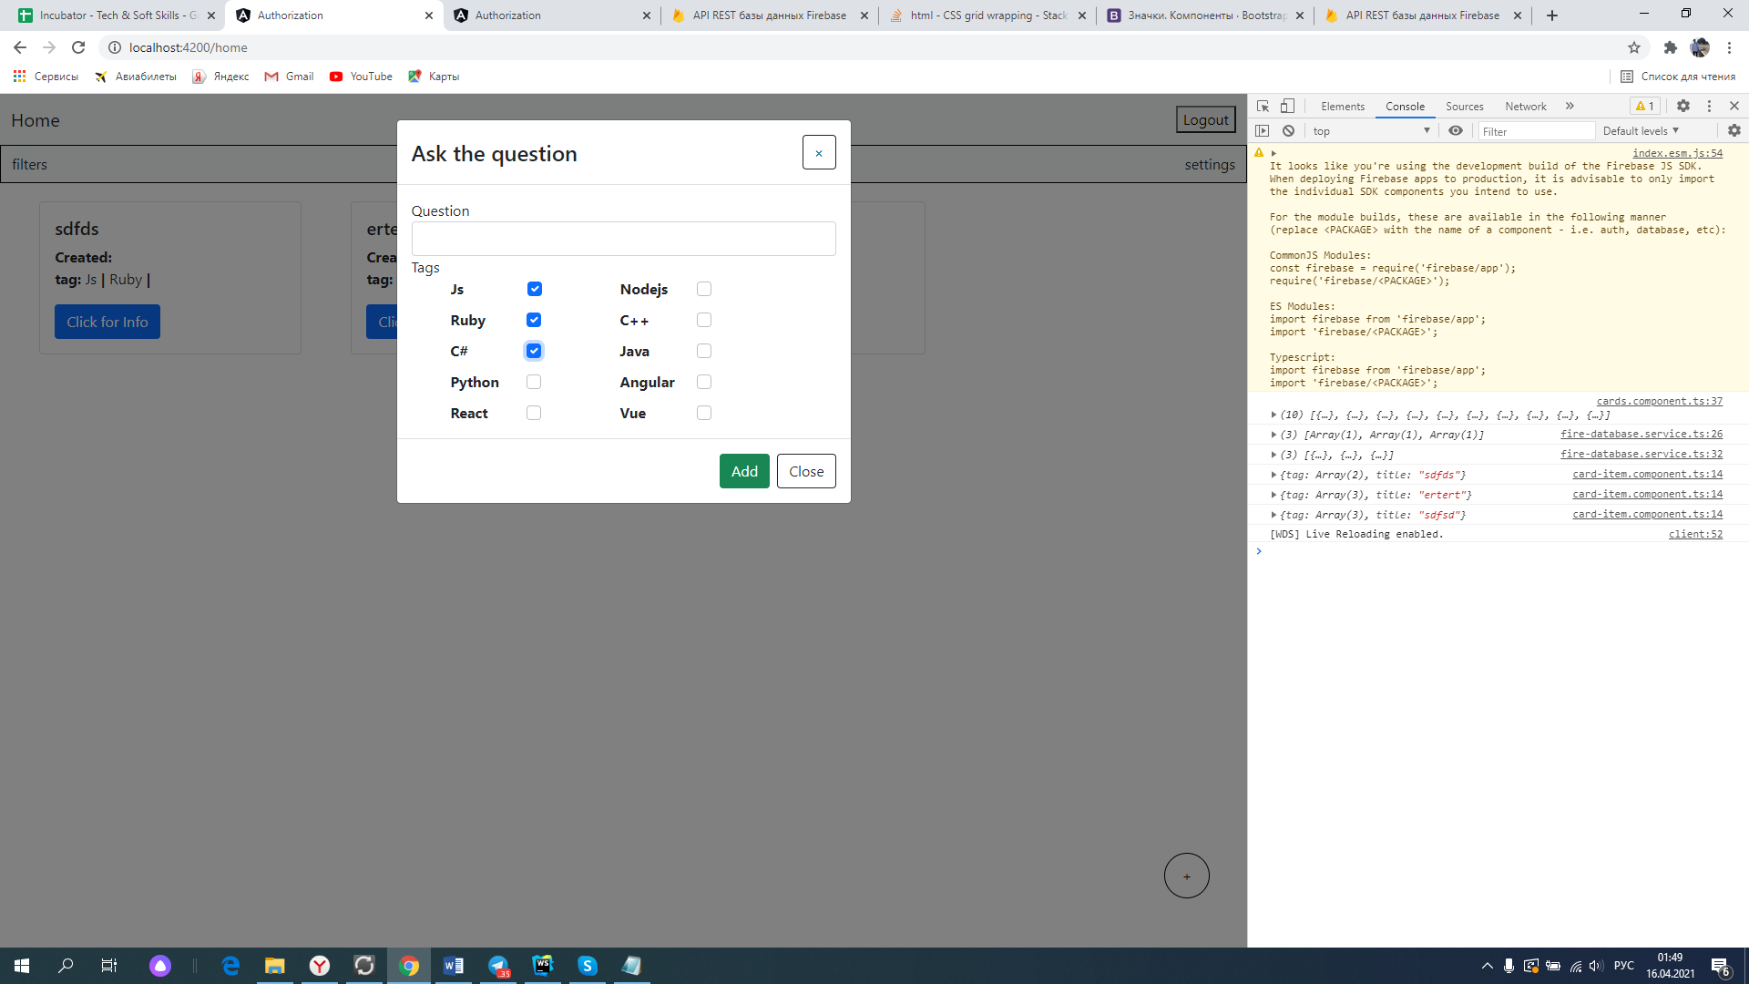Screen dimensions: 1749x984
Task: Expand the sdfds tag object log entry
Action: 1273,475
